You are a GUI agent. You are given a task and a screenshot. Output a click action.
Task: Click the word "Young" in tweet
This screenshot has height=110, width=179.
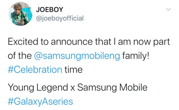pos(21,88)
